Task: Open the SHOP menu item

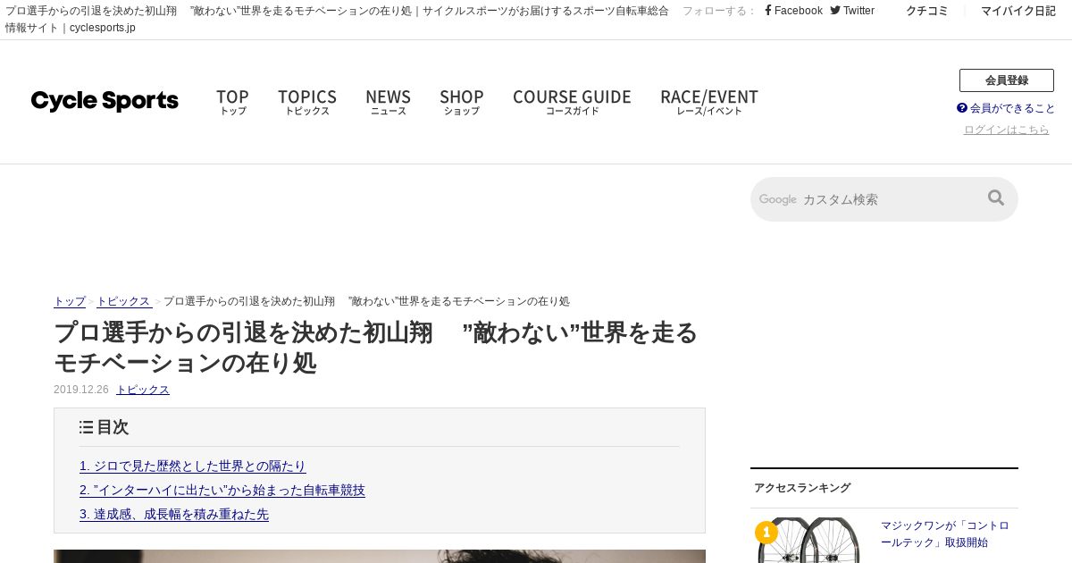Action: click(461, 102)
